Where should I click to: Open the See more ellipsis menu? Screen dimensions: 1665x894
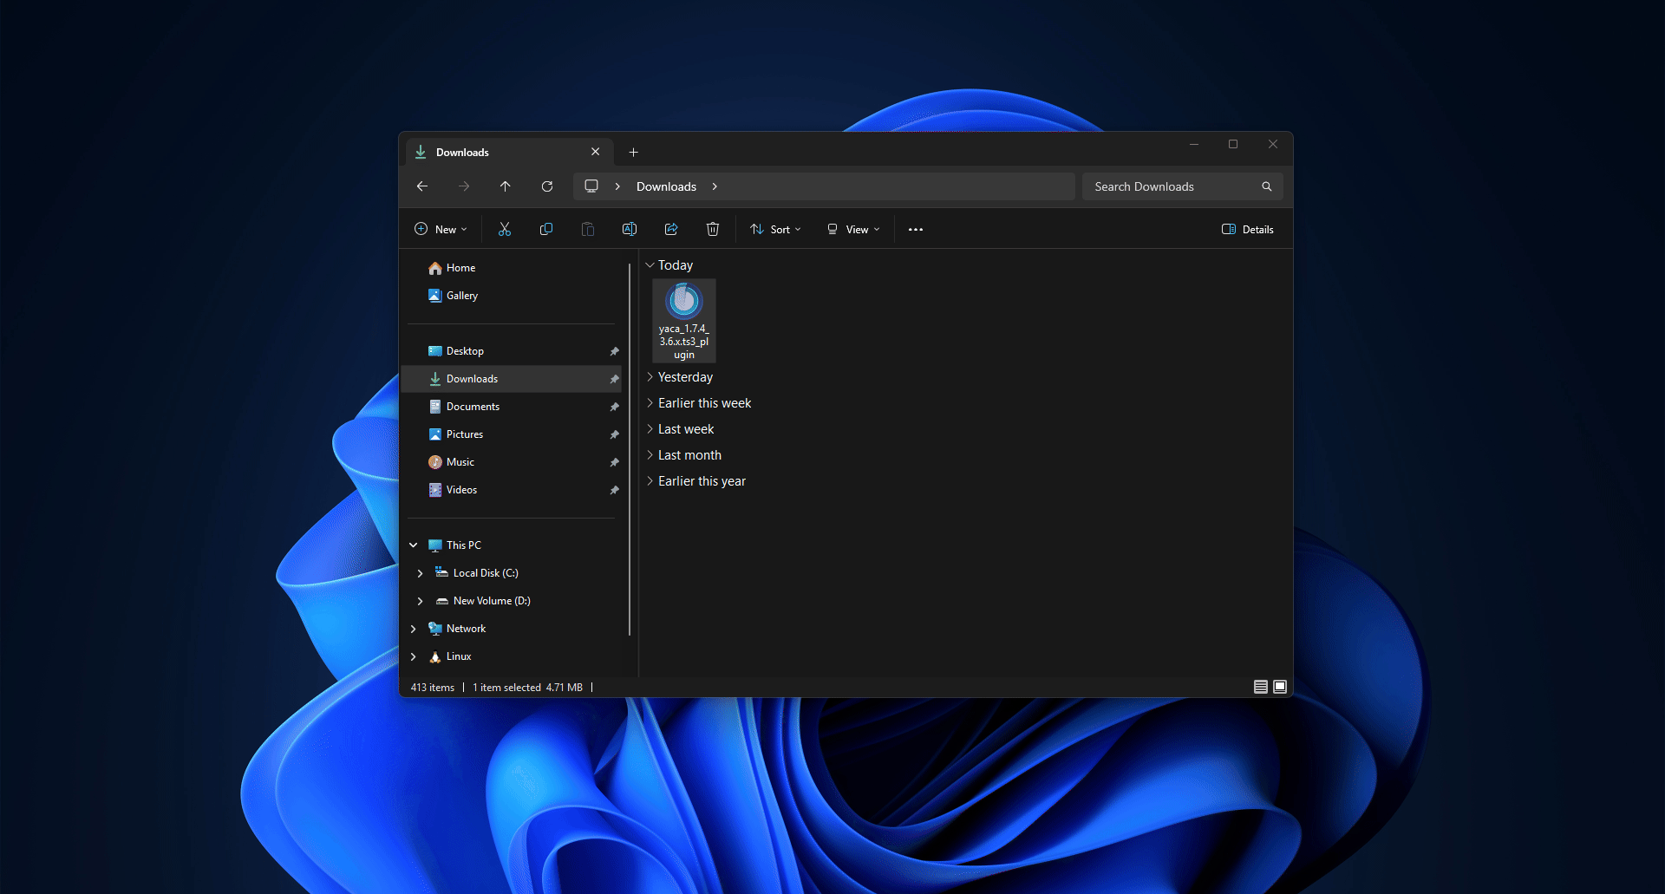tap(915, 228)
